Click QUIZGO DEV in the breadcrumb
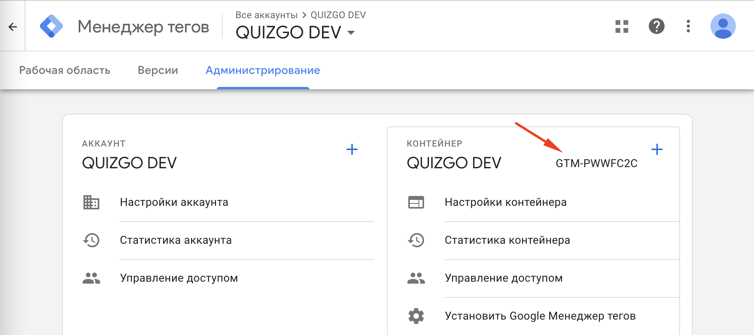This screenshot has width=754, height=335. click(x=338, y=15)
